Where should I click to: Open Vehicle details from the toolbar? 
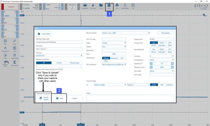(x=125, y=6)
